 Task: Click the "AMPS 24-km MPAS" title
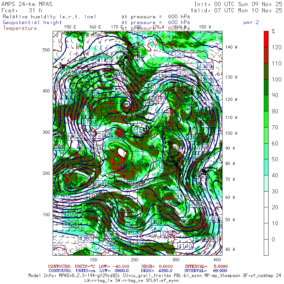point(27,4)
